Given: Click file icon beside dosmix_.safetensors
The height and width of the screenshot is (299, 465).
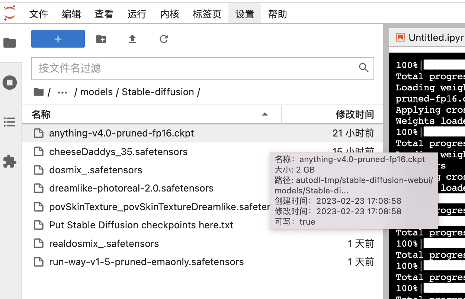Looking at the screenshot, I should click(39, 170).
